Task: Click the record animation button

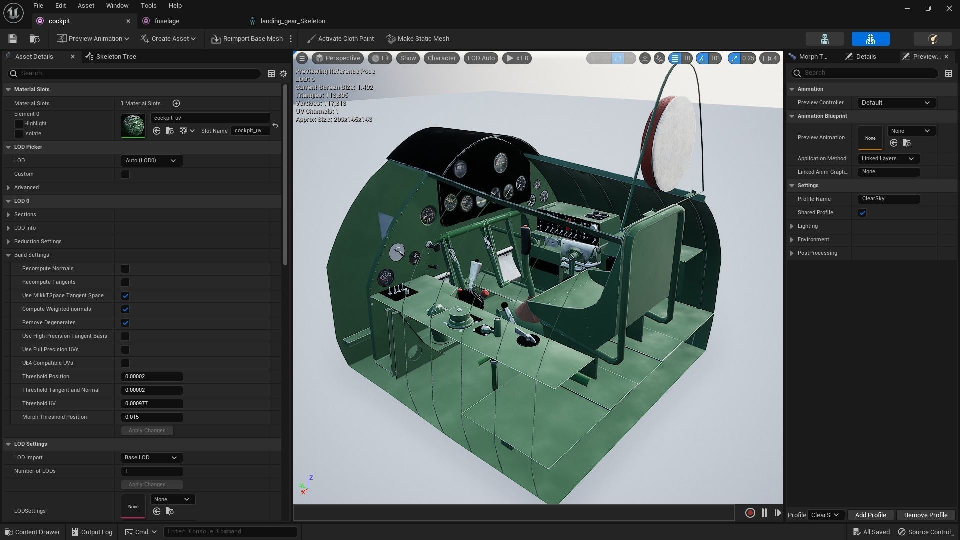Action: click(750, 513)
